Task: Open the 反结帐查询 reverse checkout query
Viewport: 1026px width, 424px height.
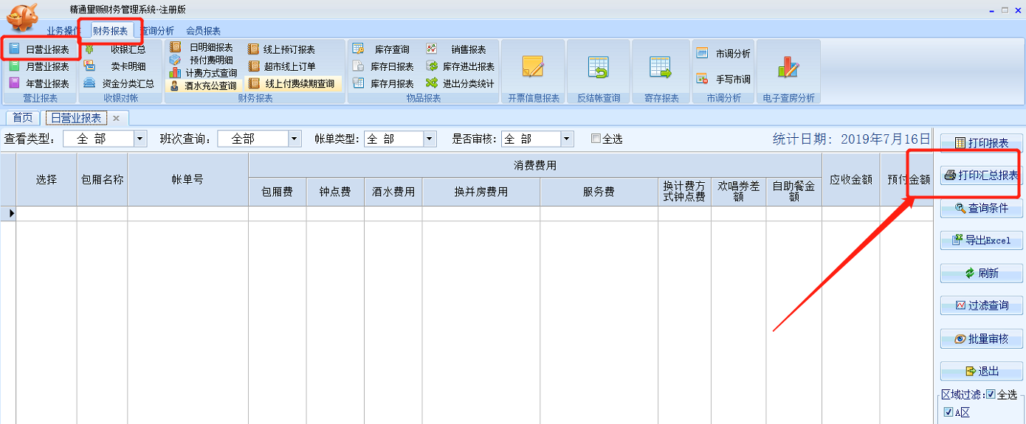Action: pos(598,72)
